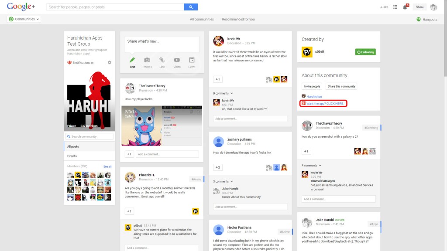This screenshot has width=447, height=251.
Task: Open the 'Want the app? CLICK HERE' link
Action: pos(325,104)
